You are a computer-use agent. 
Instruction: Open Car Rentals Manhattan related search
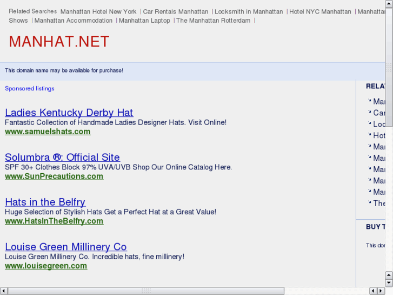(x=176, y=11)
